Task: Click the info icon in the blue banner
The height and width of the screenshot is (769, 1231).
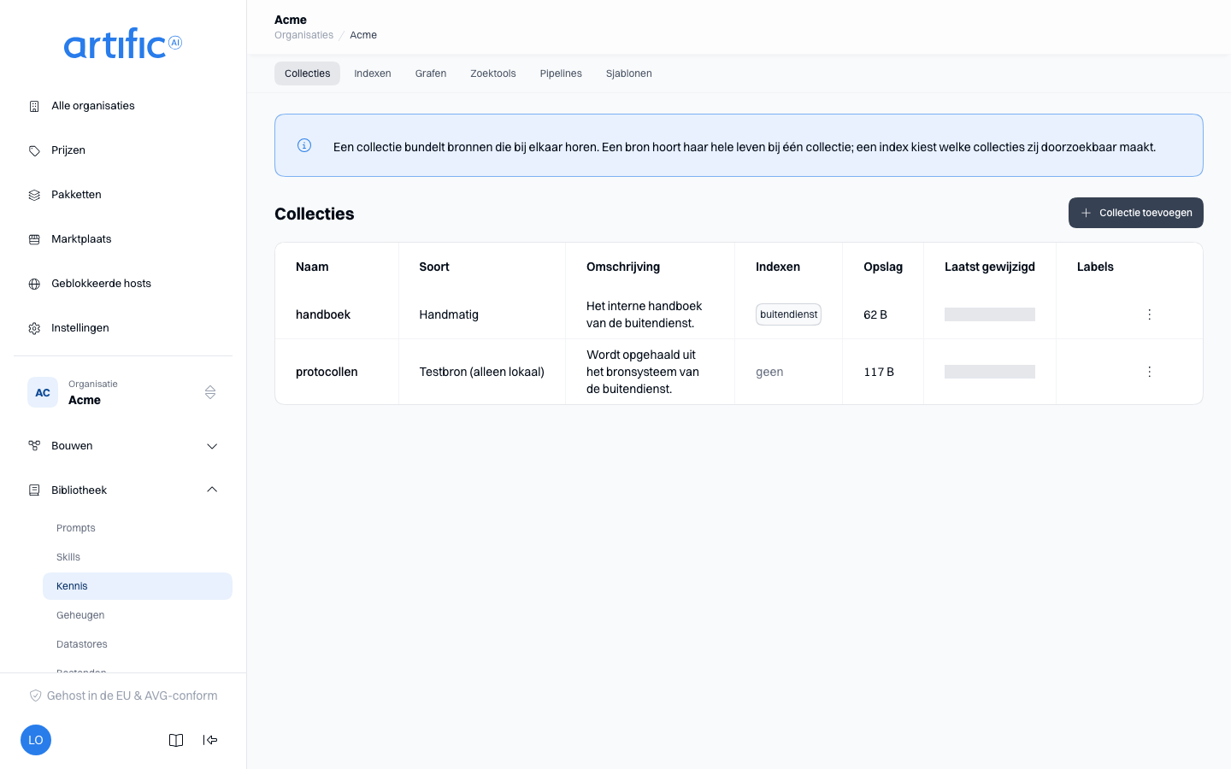Action: click(x=304, y=145)
